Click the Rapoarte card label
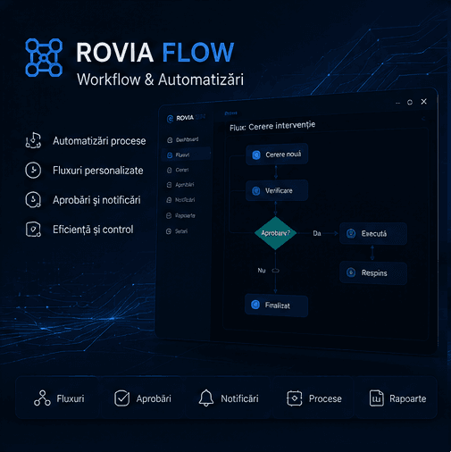This screenshot has width=451, height=452. click(x=408, y=398)
